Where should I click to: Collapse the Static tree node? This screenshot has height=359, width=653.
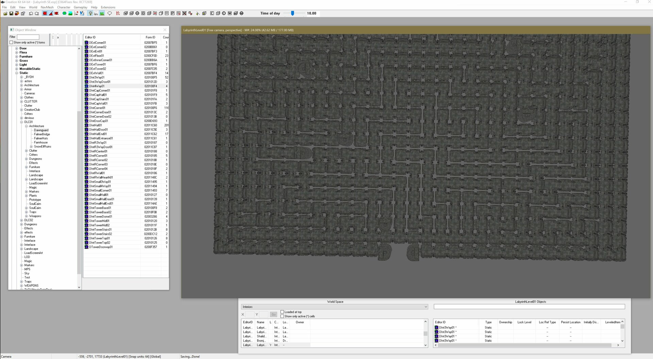point(17,73)
